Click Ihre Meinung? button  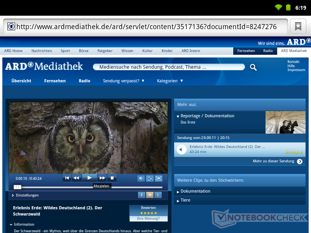pyautogui.click(x=149, y=219)
